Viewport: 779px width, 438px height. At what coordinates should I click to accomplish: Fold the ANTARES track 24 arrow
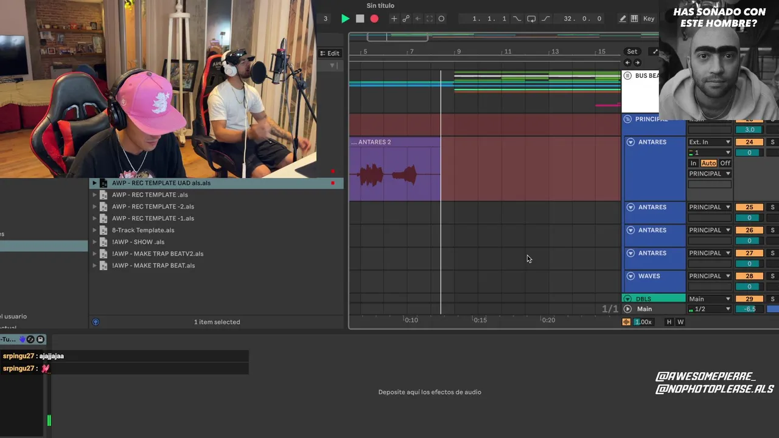(631, 142)
